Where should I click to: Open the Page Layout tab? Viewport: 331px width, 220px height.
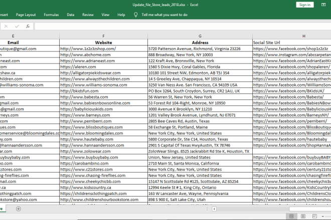tap(26, 14)
